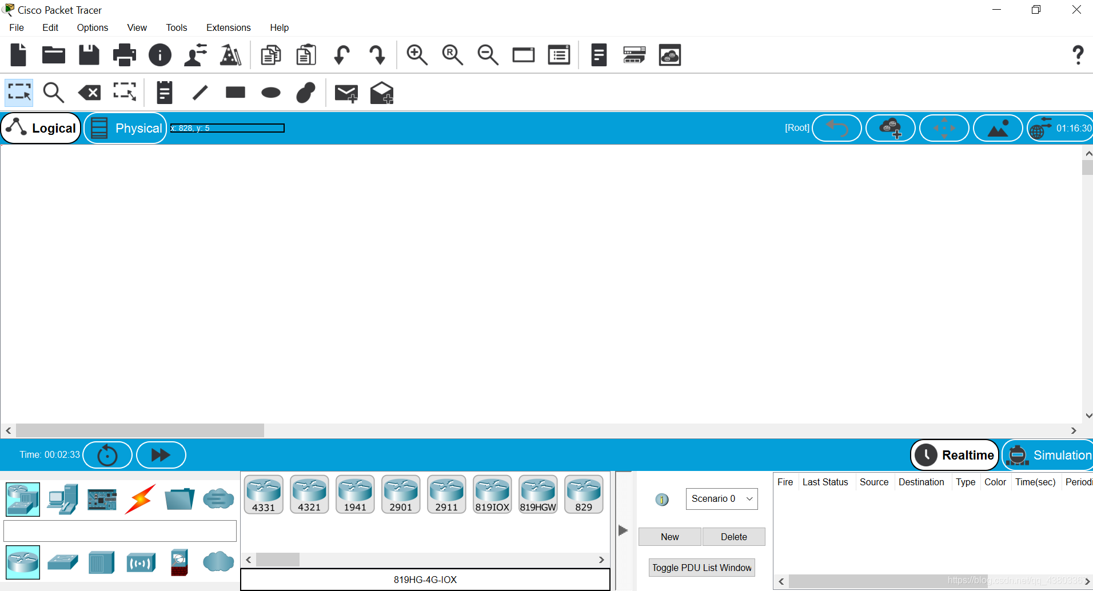Pick the 2911 router
Viewport: 1093px width, 591px height.
pyautogui.click(x=446, y=494)
